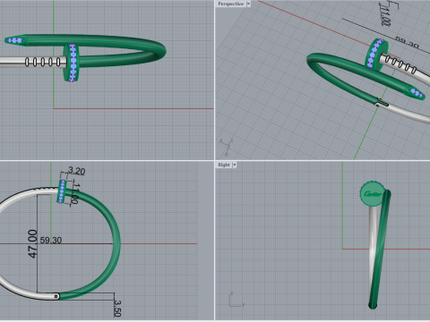Select the 11.00 dimension beside the nail head in the front view
The width and height of the screenshot is (430, 322).
(x=75, y=194)
